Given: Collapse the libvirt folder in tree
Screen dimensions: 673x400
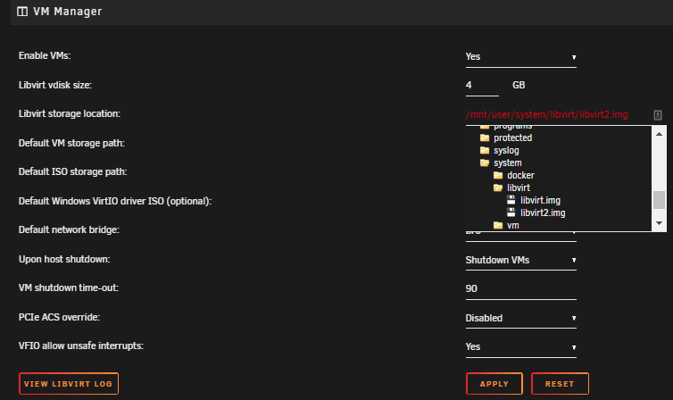Looking at the screenshot, I should pos(519,187).
